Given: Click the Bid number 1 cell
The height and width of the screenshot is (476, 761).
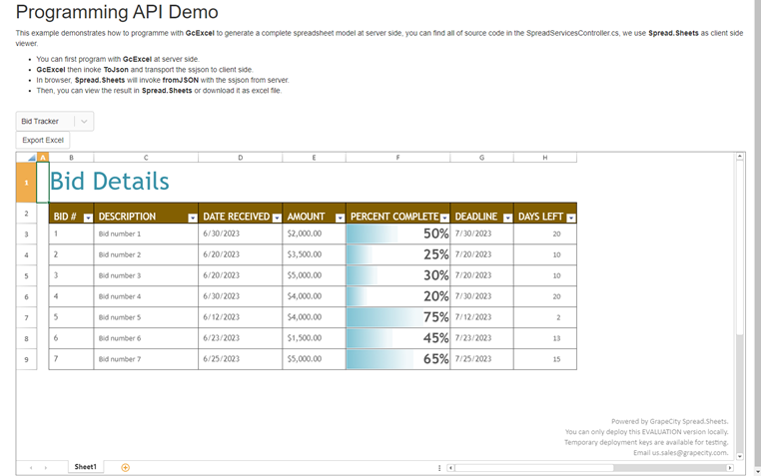Looking at the screenshot, I should click(146, 234).
